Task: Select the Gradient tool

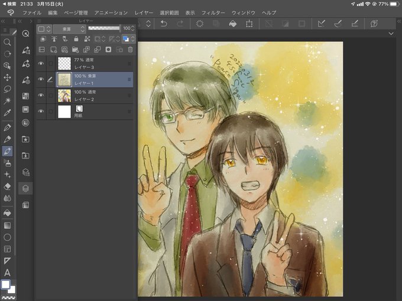Action: (7, 225)
